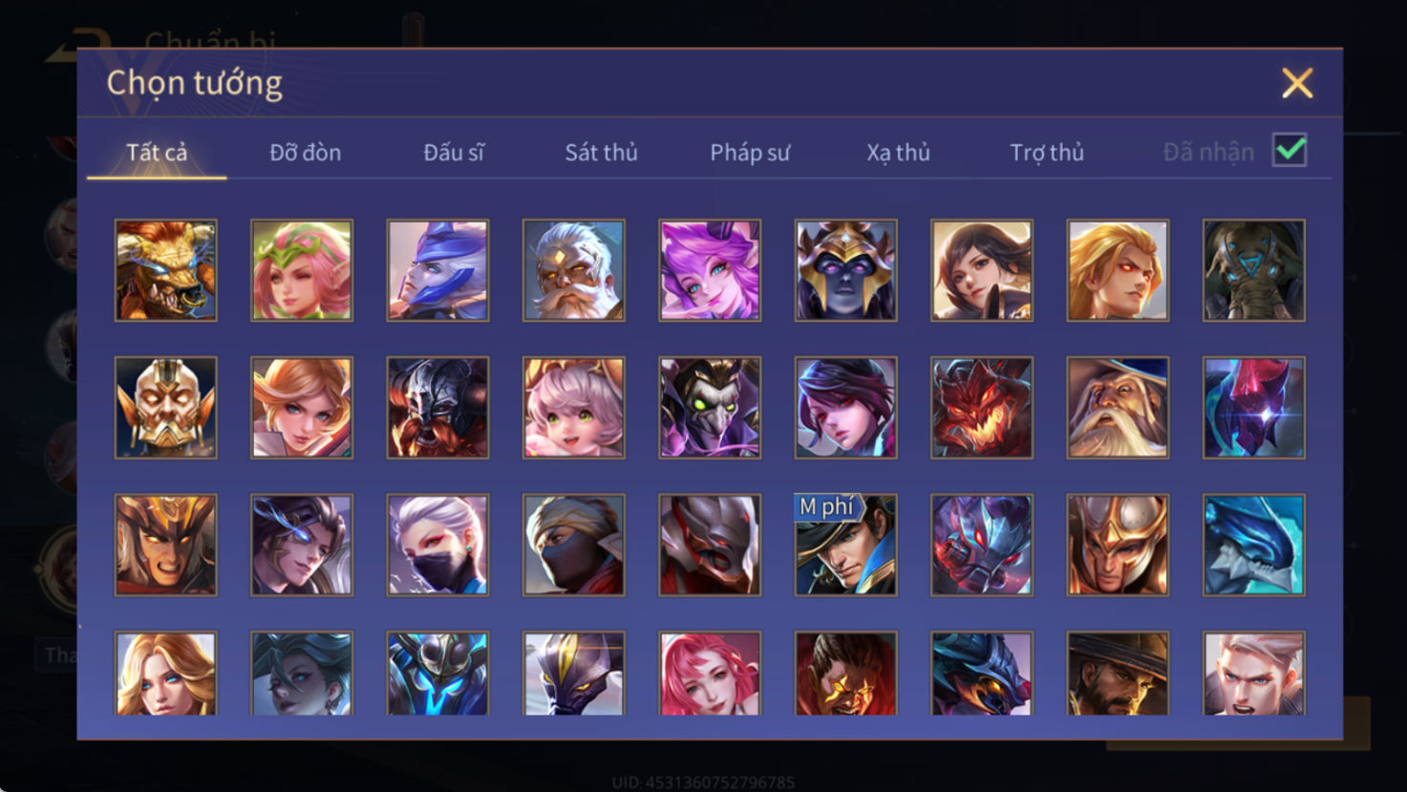Choose the elephant hero with blue markings

tap(1254, 270)
